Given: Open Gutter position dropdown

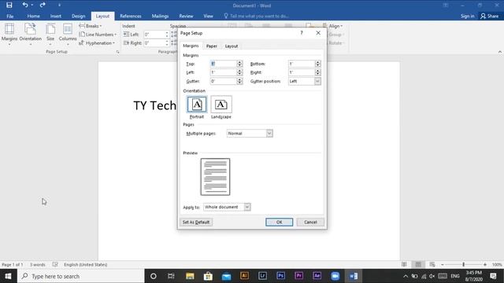Looking at the screenshot, I should pos(305,81).
